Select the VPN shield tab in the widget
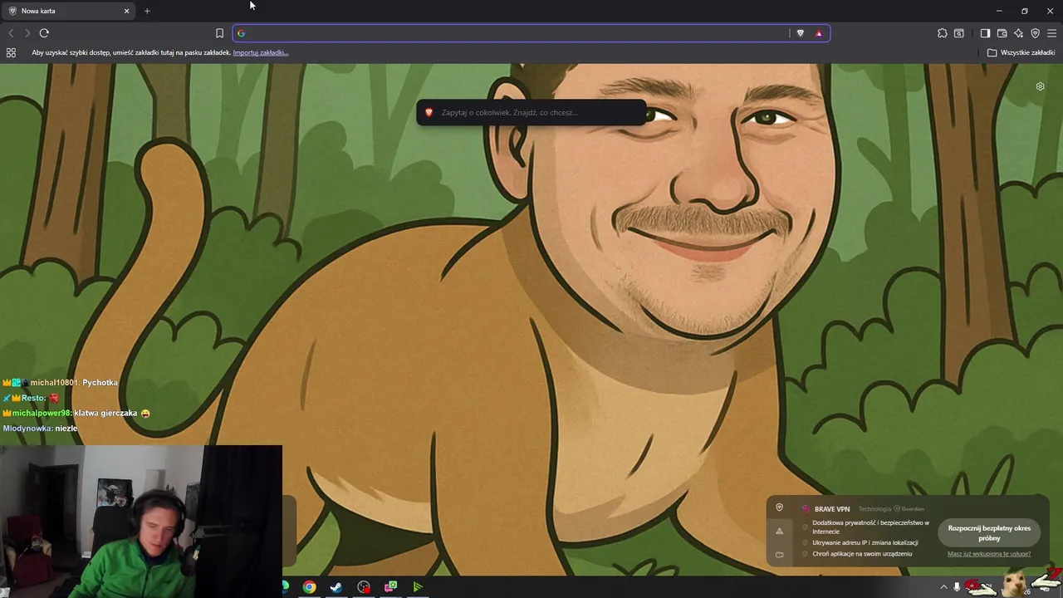Screen dimensions: 1063x598 coord(779,507)
